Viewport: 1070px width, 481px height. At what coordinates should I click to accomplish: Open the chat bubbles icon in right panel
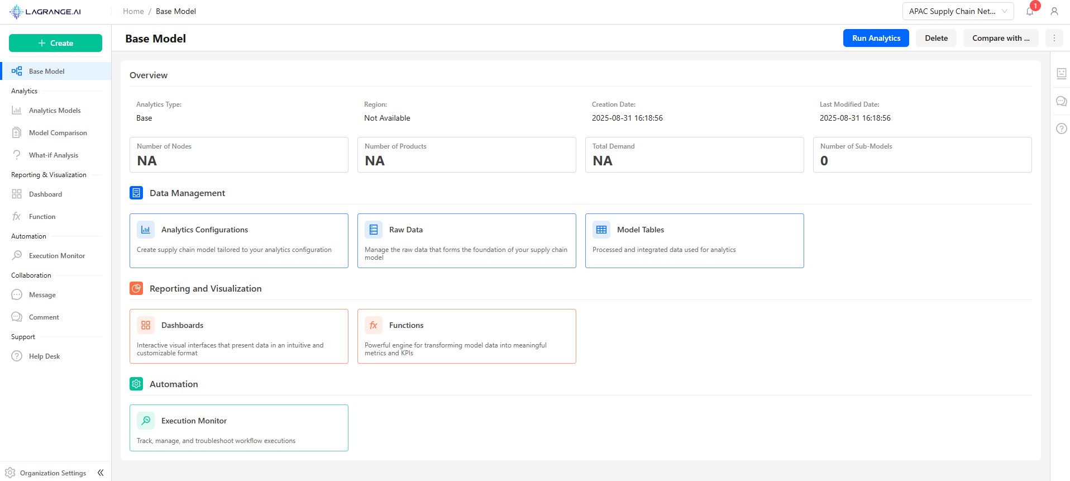(x=1062, y=101)
